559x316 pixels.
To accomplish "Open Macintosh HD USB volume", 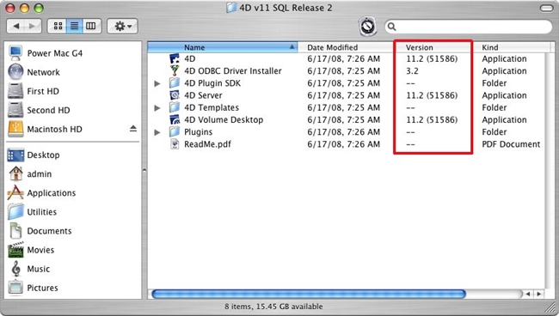I will 54,129.
